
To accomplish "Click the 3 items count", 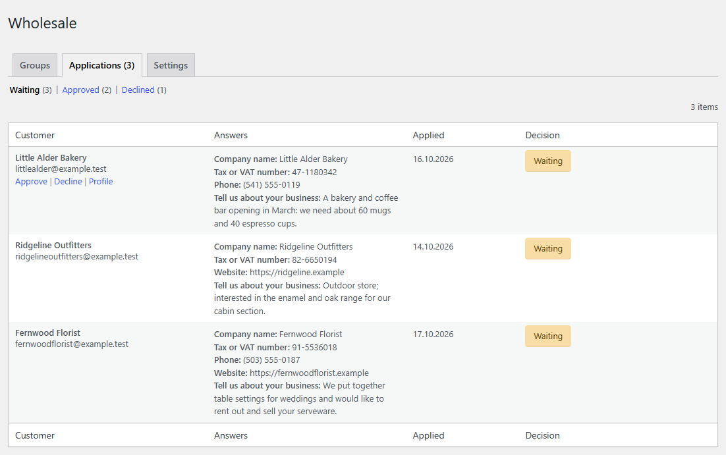I will [704, 107].
